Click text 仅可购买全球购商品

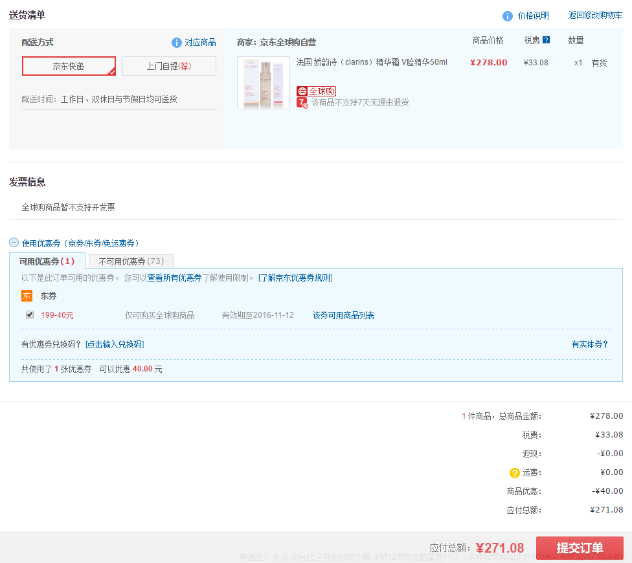(x=159, y=315)
